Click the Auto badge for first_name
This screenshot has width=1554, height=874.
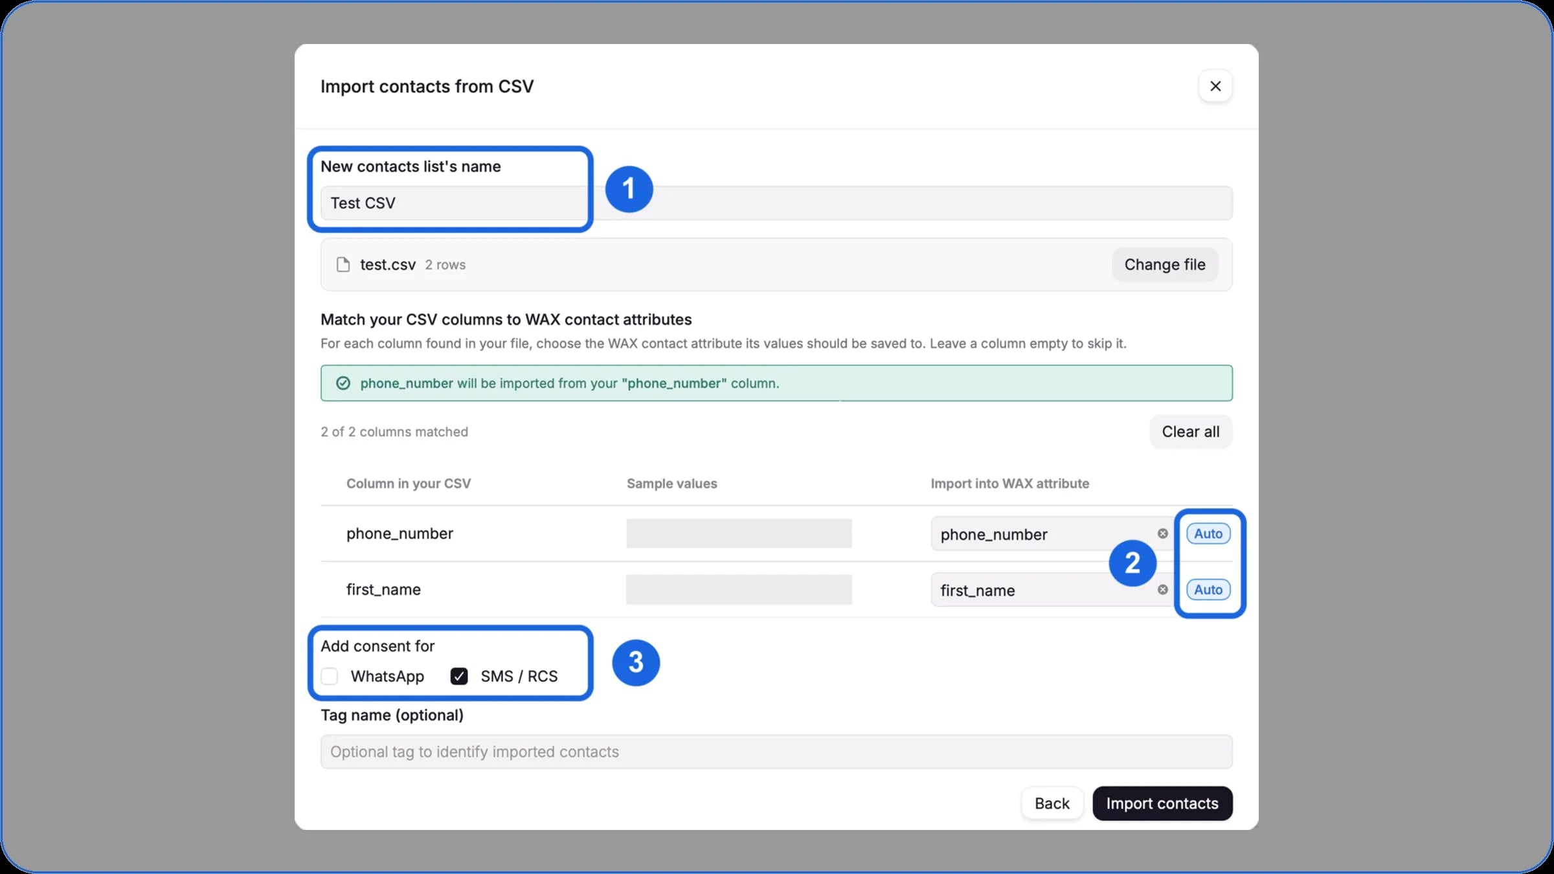coord(1208,590)
